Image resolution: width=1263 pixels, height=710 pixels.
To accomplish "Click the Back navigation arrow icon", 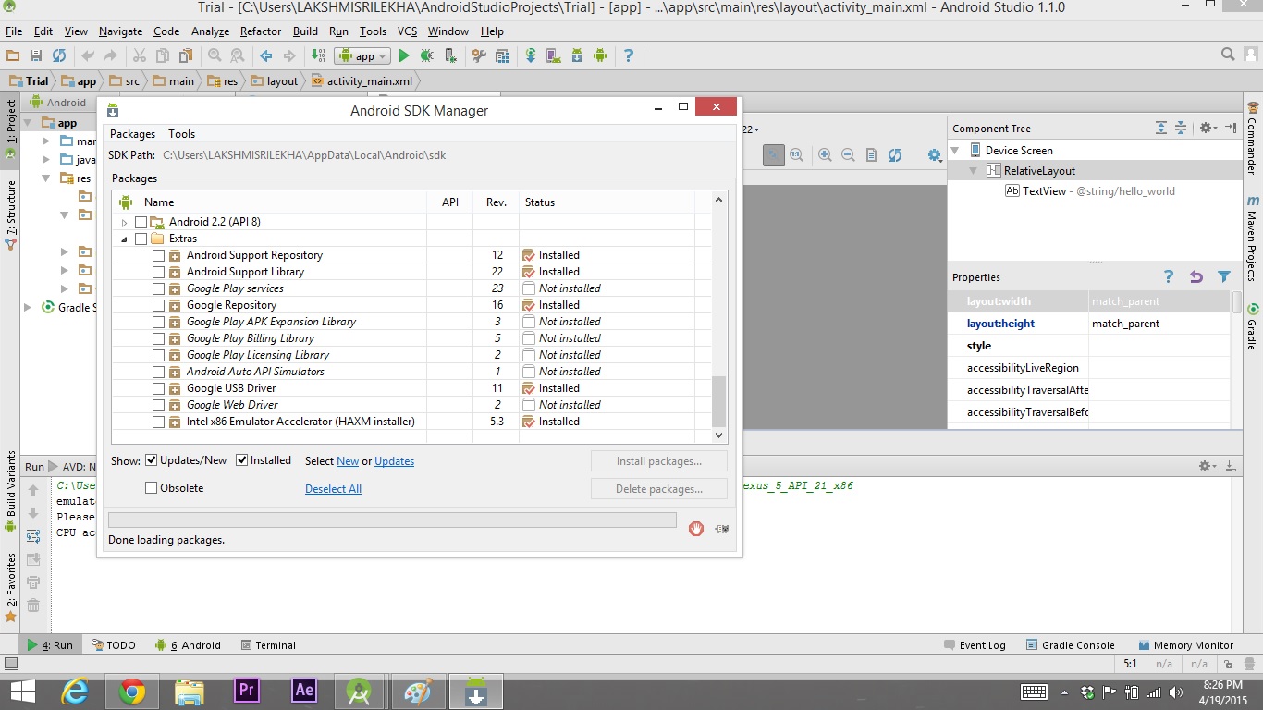I will coord(266,56).
